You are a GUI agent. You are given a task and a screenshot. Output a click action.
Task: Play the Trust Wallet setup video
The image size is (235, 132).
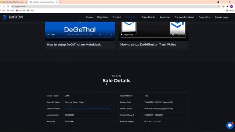[x=122, y=34]
